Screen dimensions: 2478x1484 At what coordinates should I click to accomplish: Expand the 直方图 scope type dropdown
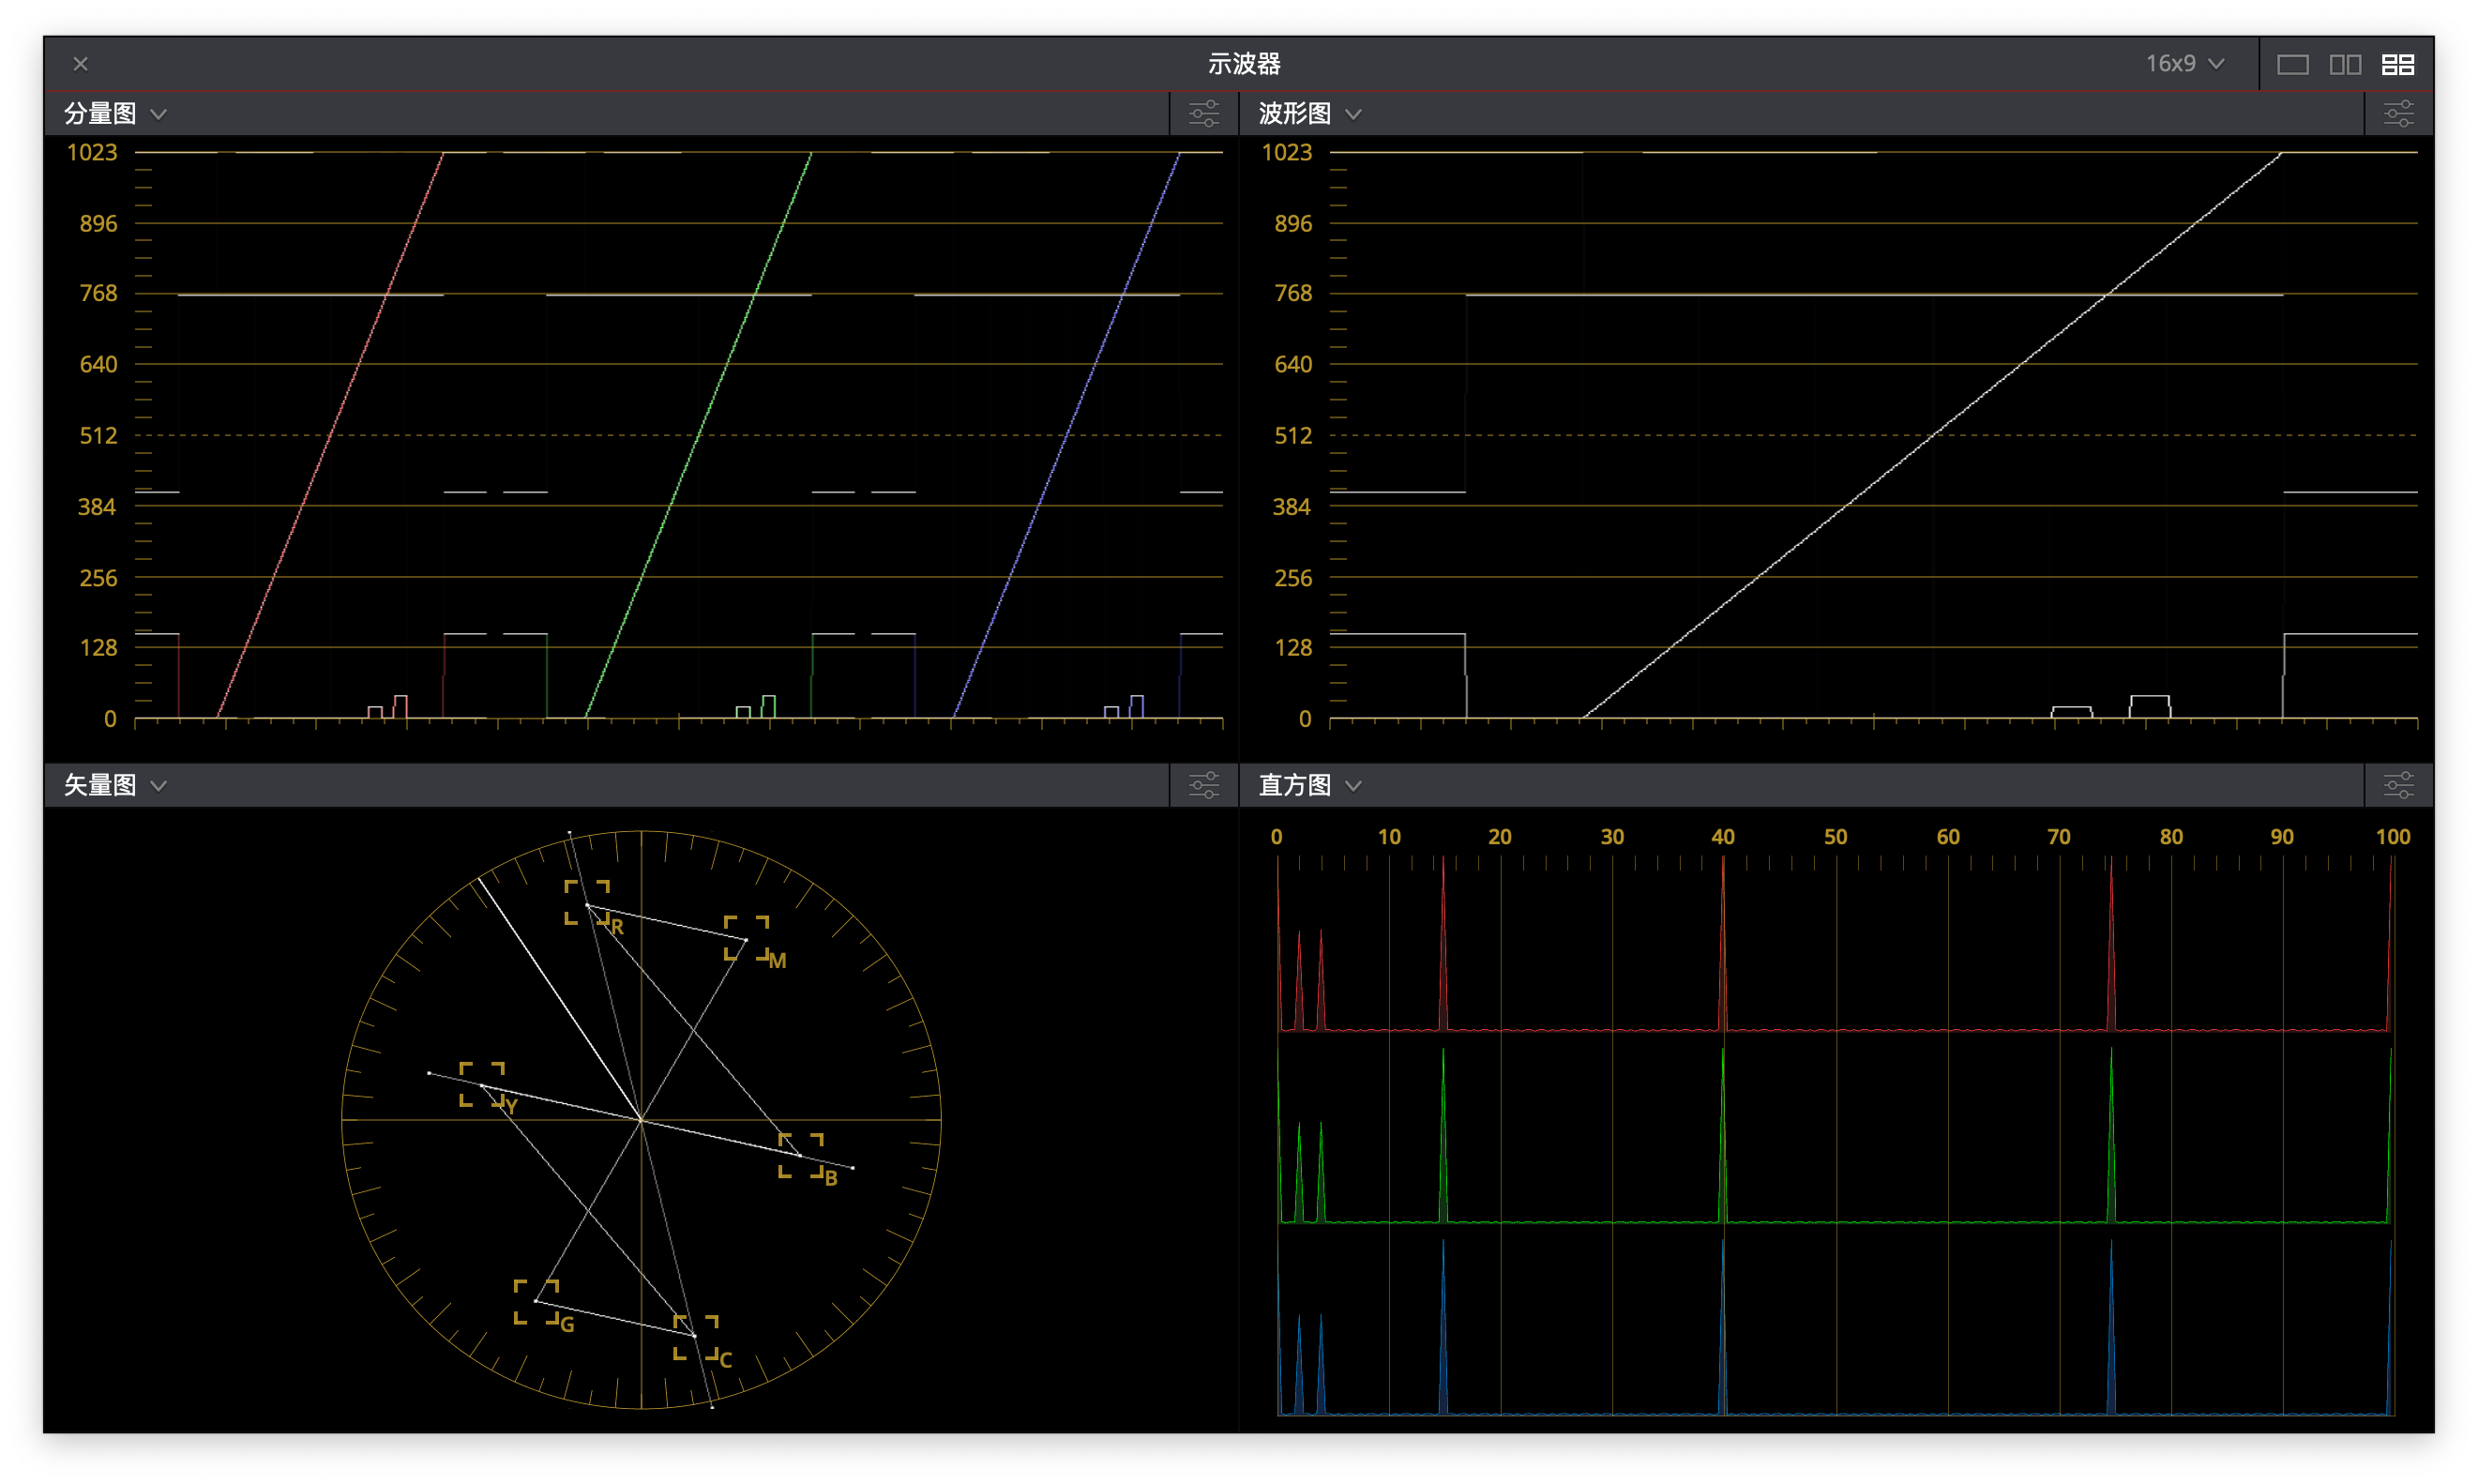(1353, 786)
